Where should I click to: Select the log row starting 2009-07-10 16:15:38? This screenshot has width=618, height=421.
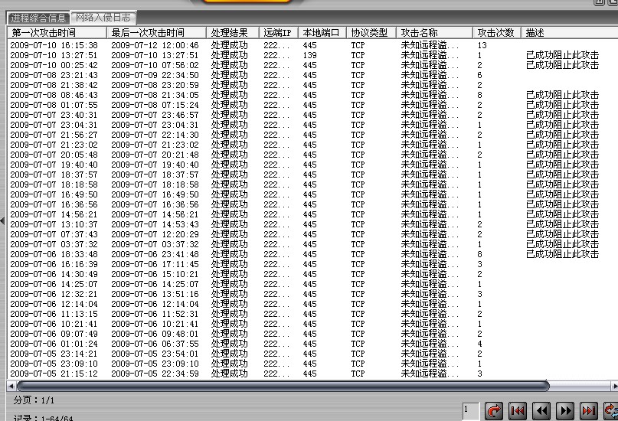point(312,45)
